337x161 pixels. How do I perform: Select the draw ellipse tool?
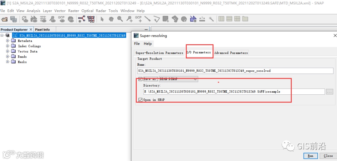[184, 19]
